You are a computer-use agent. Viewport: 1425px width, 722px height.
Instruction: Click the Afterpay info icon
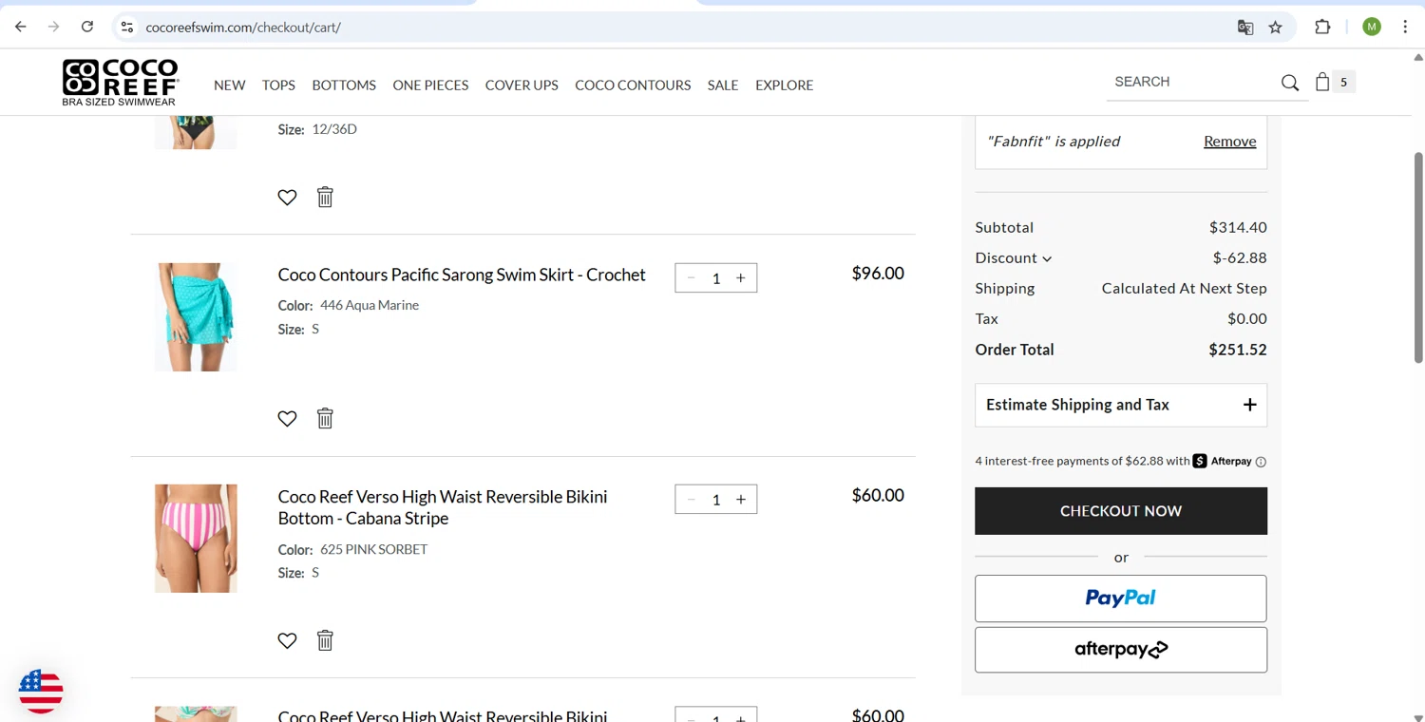click(1261, 462)
